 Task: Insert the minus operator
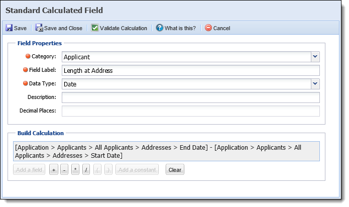coord(64,170)
